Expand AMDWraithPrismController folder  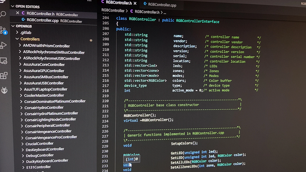pyautogui.click(x=20, y=45)
